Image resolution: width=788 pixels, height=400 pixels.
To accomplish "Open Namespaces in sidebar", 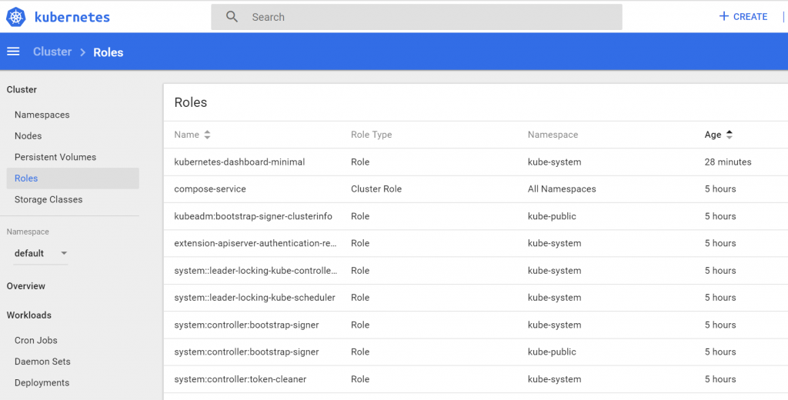I will click(x=42, y=115).
